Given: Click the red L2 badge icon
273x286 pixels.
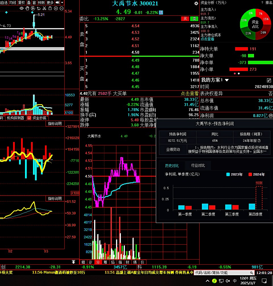Looking at the screenshot, I should (29, 118).
